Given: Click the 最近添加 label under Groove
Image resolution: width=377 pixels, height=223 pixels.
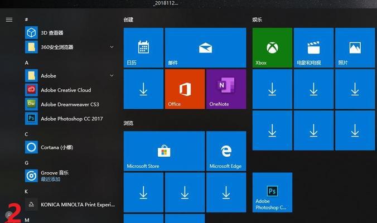Looking at the screenshot, I should click(50, 179).
